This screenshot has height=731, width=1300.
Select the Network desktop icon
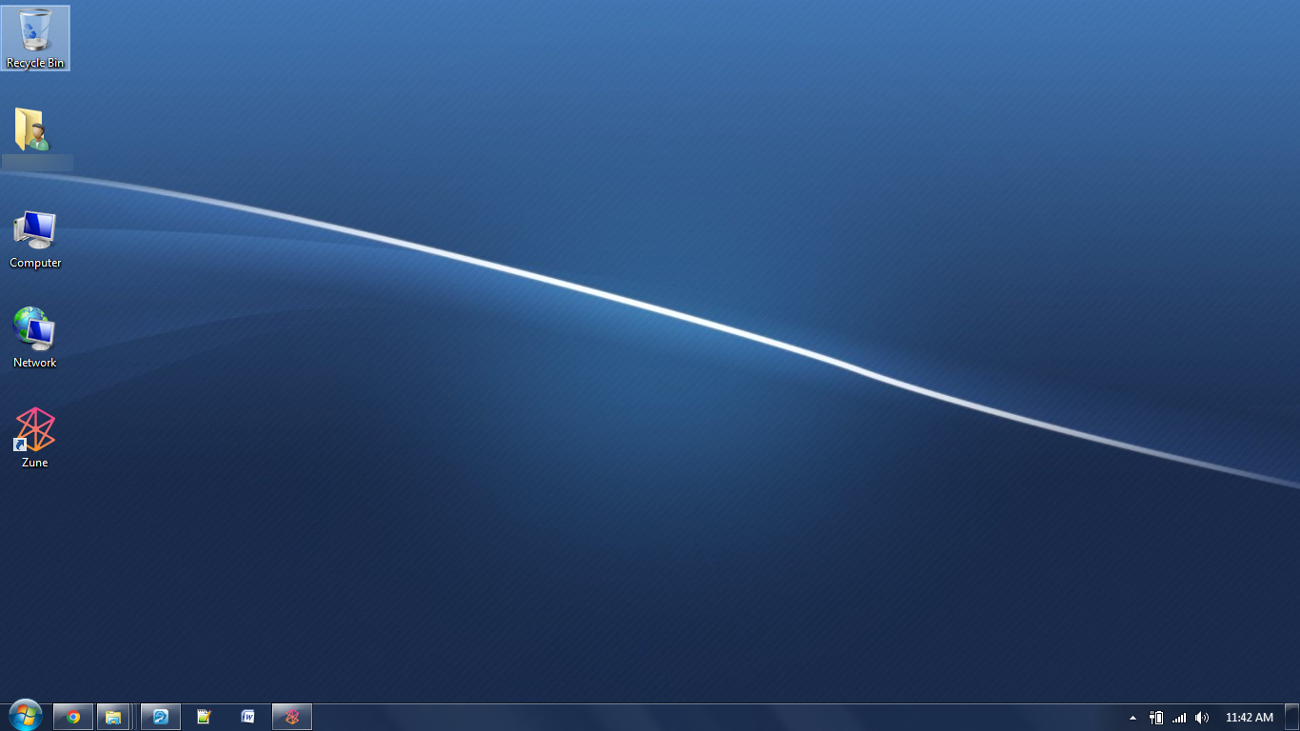[35, 338]
